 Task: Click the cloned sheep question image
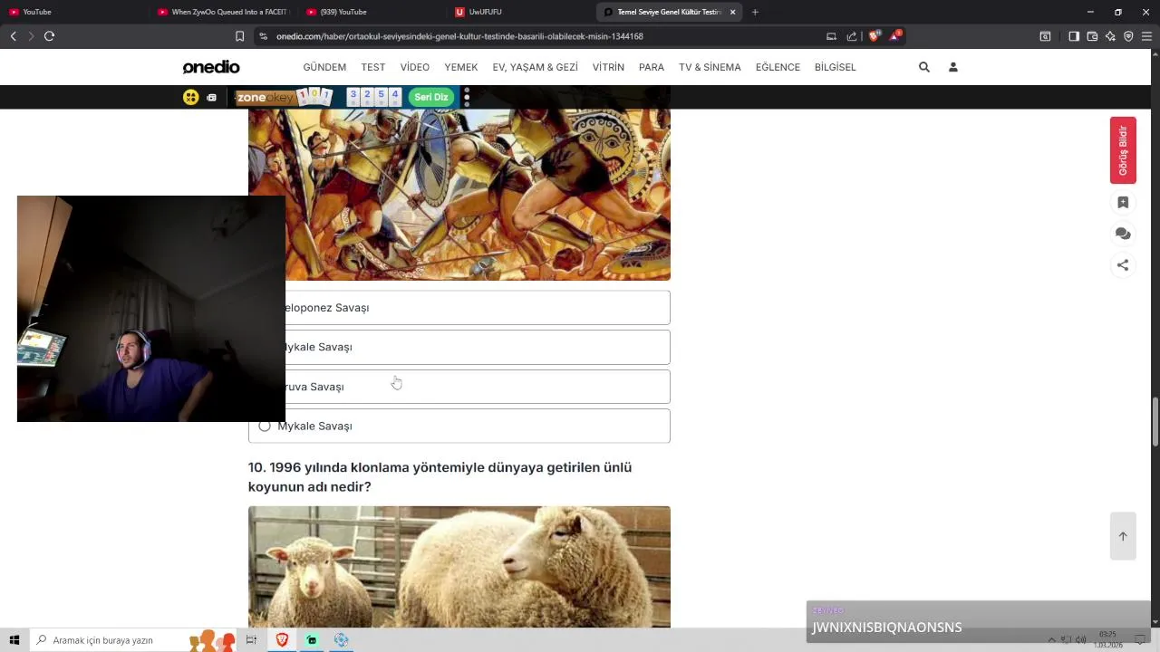459,567
